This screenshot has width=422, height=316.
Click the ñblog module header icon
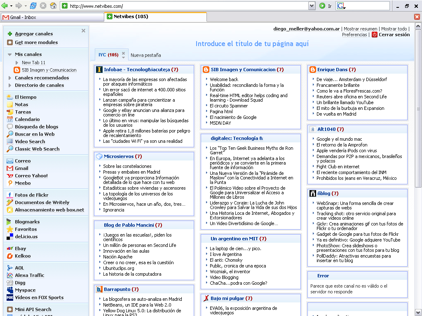313,193
